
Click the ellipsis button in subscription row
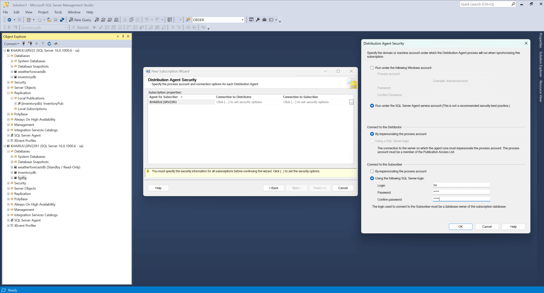(x=351, y=102)
